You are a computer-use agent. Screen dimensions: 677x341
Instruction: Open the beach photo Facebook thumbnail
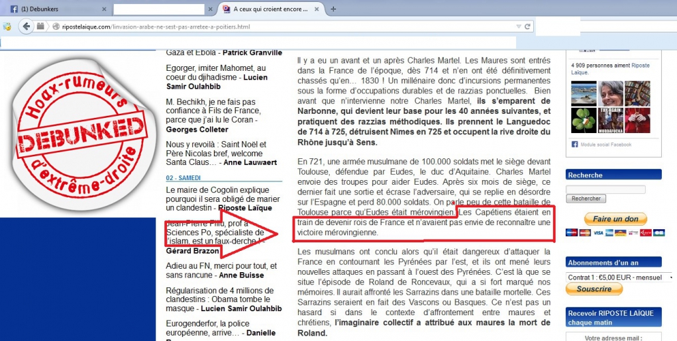point(584,93)
